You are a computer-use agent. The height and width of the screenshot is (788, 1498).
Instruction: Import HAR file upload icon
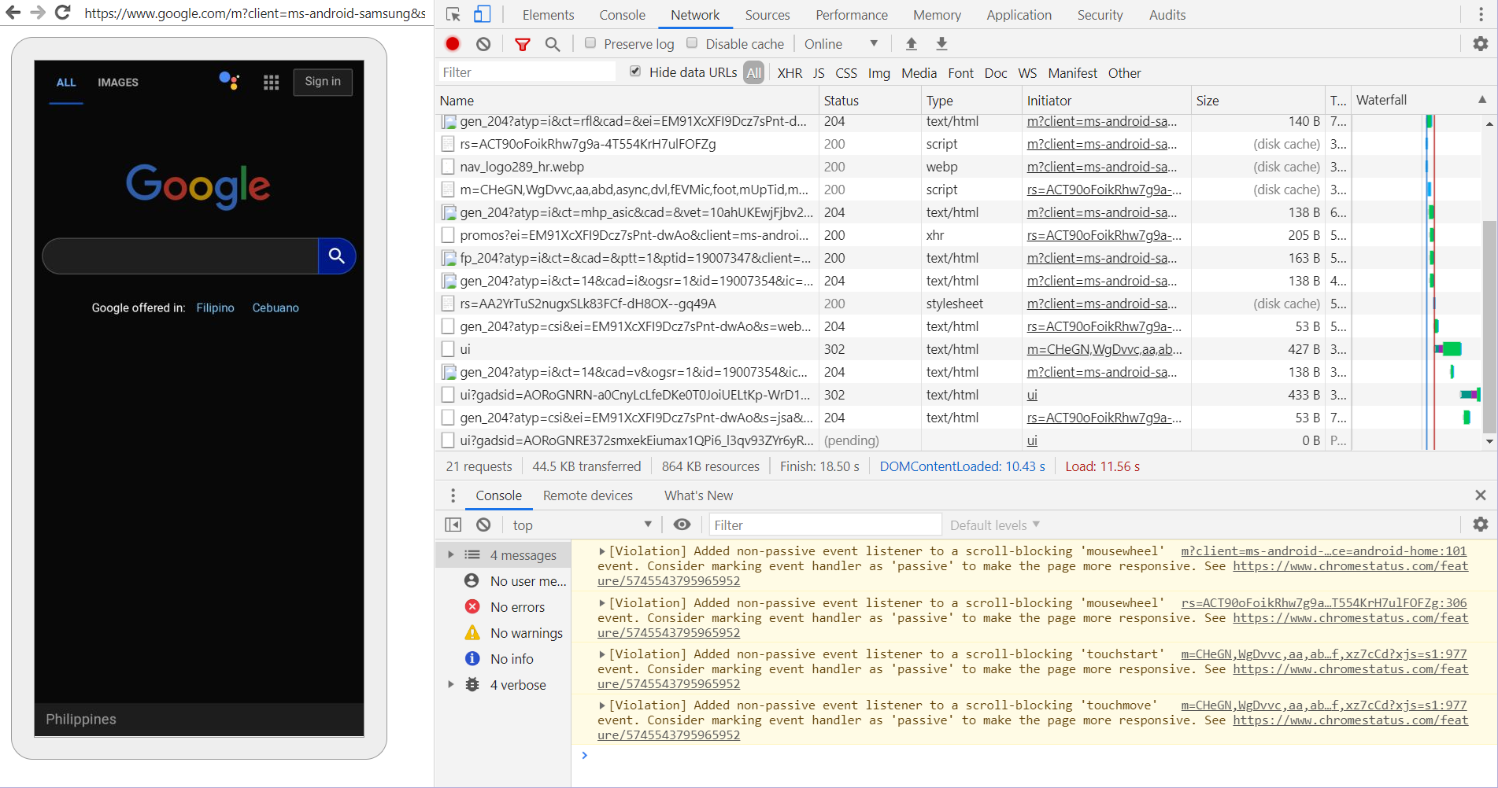pos(912,44)
